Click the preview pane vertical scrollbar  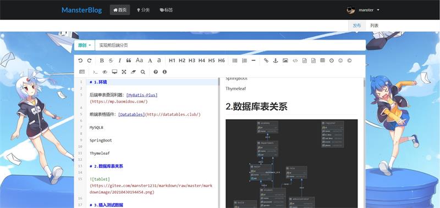tap(365, 83)
